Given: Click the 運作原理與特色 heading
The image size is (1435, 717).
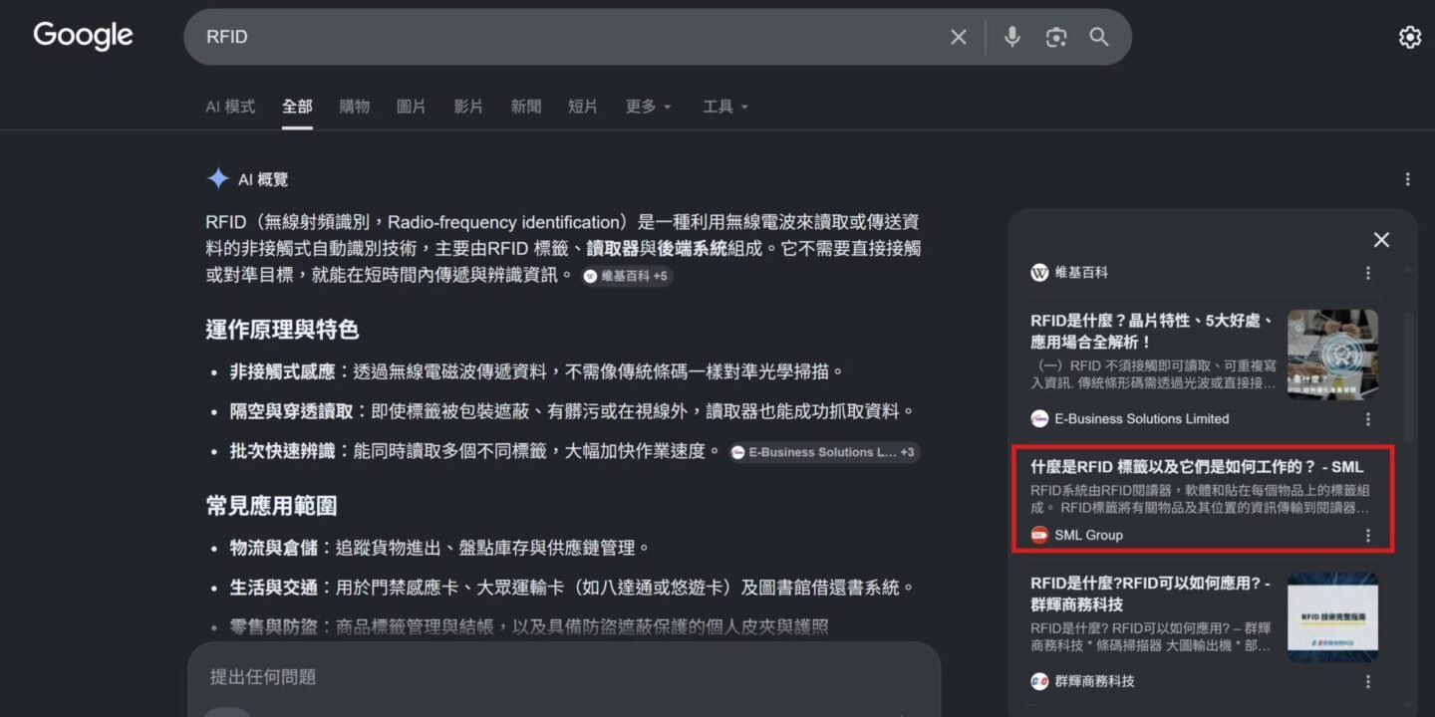Looking at the screenshot, I should [282, 330].
